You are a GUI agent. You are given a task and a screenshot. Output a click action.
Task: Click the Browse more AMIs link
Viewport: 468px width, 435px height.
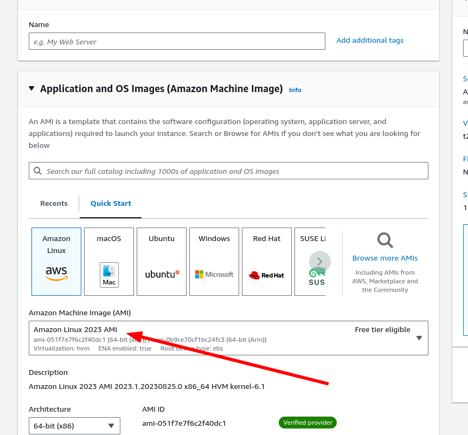coord(385,258)
